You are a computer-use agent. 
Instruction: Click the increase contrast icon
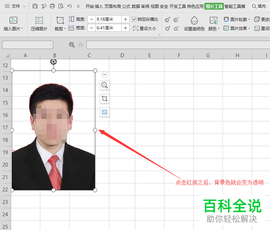click(x=167, y=19)
